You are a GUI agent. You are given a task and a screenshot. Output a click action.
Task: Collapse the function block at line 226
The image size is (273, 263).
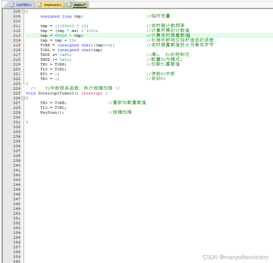point(24,98)
